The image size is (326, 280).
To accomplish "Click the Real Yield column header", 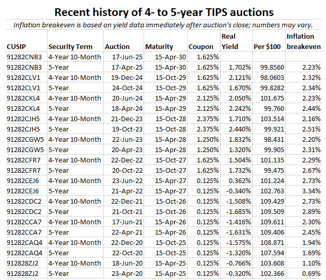I will [x=229, y=41].
